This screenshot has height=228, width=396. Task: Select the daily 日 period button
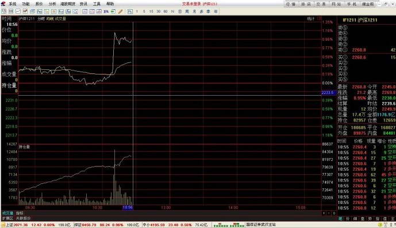180,11
